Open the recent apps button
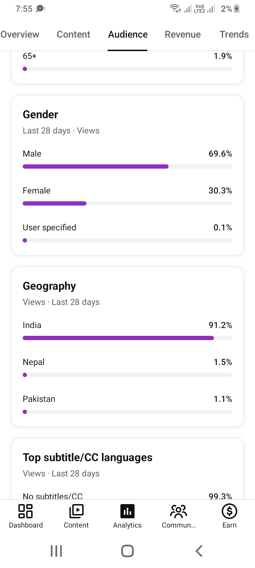Image resolution: width=255 pixels, height=568 pixels. [56, 551]
